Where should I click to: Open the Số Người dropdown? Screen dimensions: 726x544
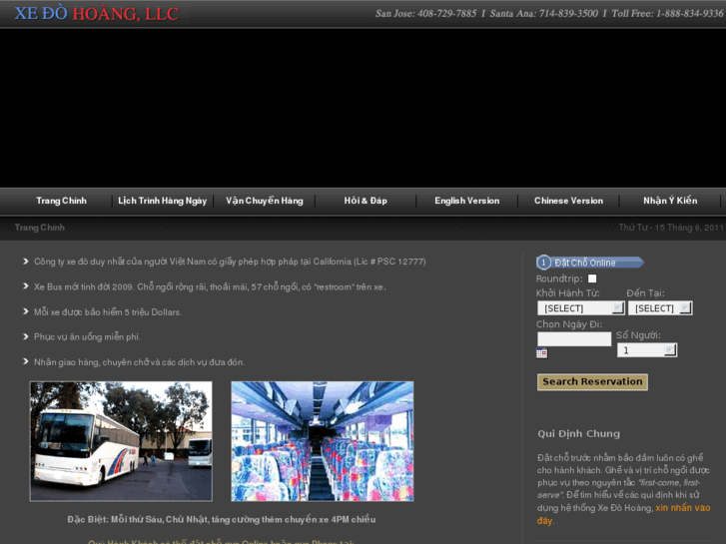[x=647, y=350]
